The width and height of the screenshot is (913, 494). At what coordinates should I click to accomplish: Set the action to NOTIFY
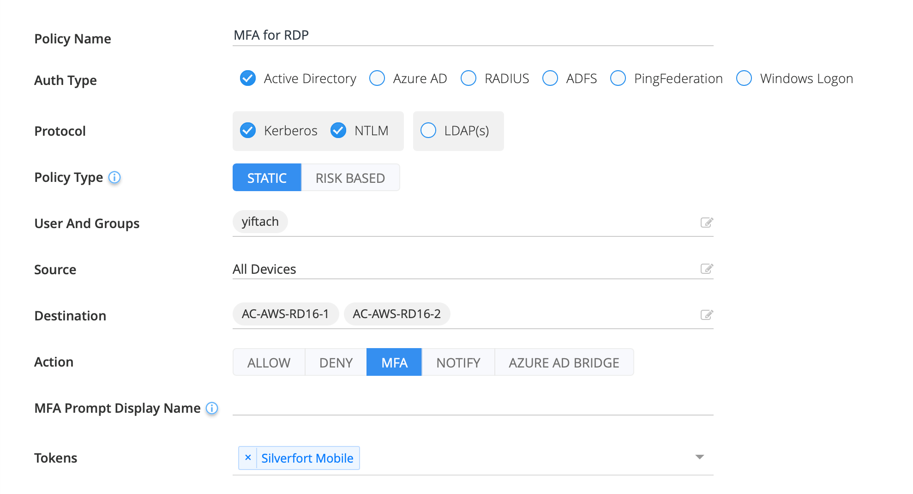tap(458, 362)
